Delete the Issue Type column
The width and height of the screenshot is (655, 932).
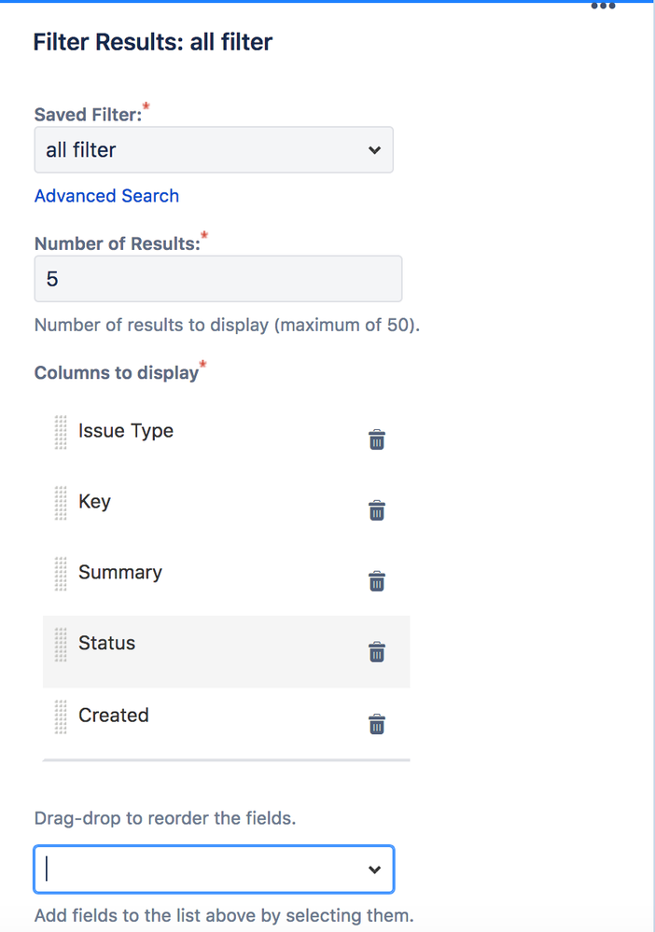coord(376,439)
